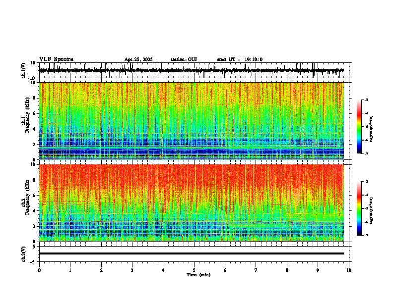The image size is (393, 303).
Task: Click the ch.1 spectrogram panel
Action: (x=191, y=121)
